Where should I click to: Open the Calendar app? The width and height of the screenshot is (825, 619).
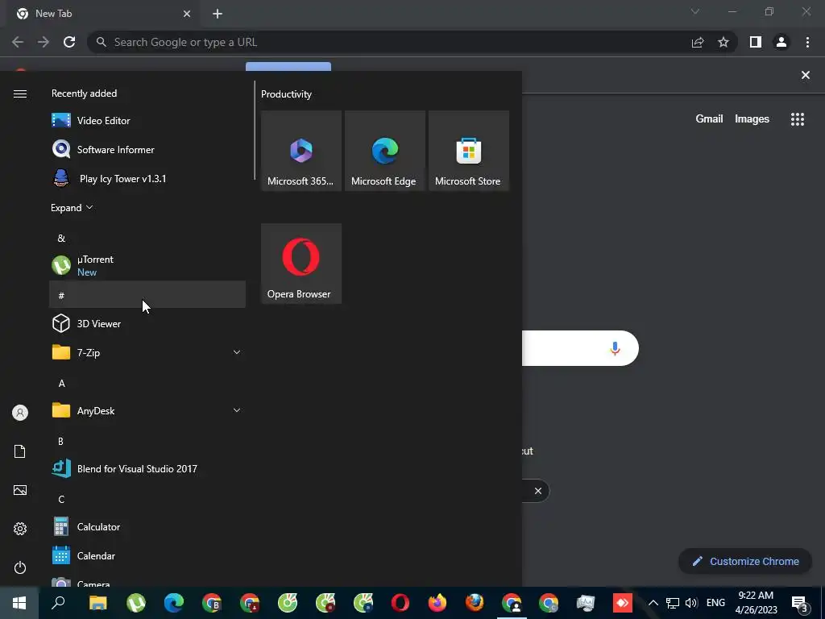(147, 555)
